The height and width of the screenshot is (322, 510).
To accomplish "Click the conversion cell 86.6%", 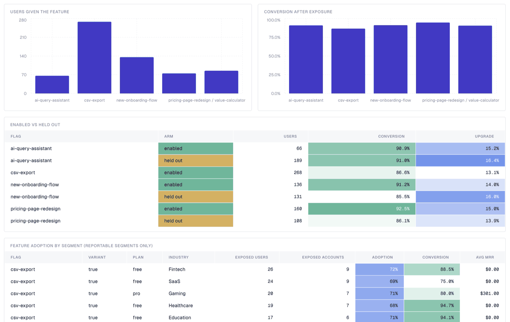I will tap(362, 173).
